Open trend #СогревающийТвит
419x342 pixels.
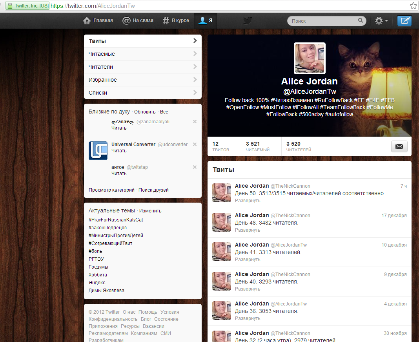pos(110,243)
